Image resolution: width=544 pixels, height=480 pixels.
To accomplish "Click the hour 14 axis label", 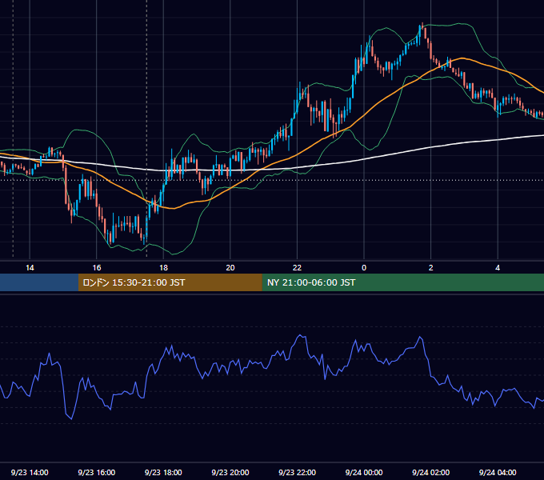I will 30,268.
